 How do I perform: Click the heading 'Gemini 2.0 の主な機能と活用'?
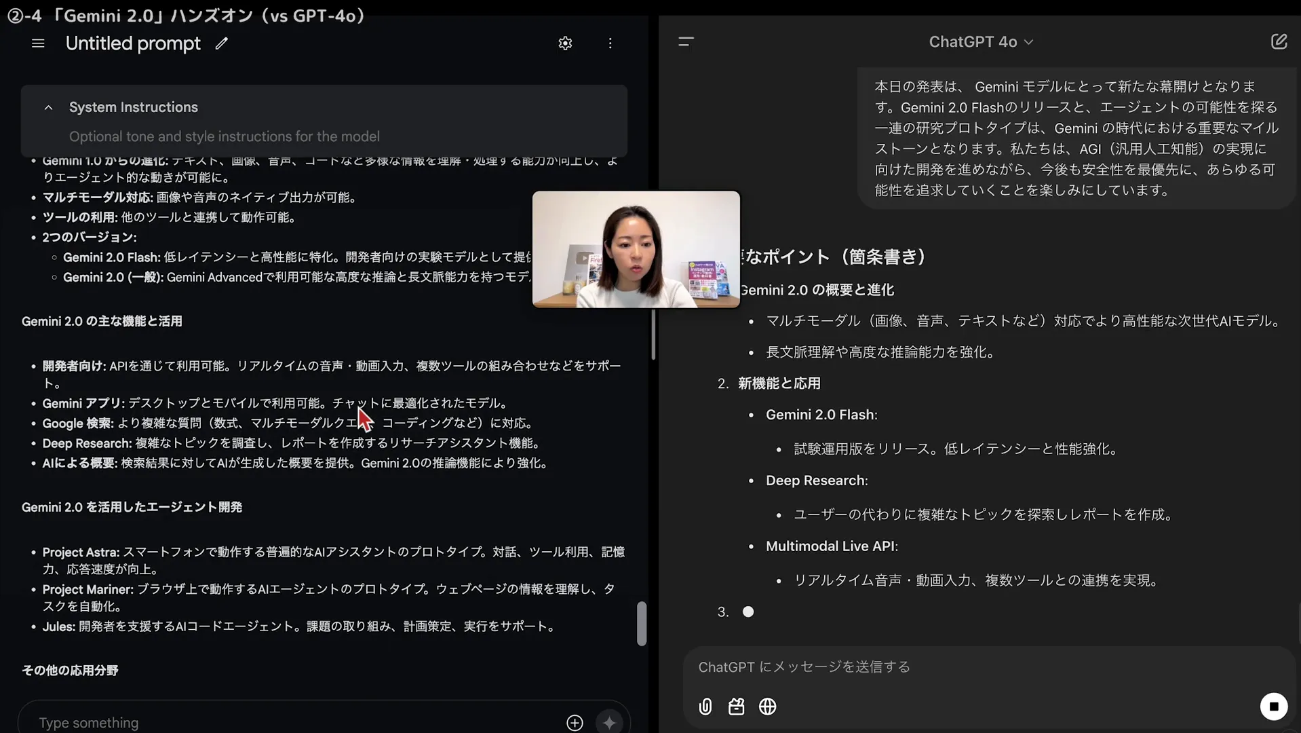click(x=102, y=322)
